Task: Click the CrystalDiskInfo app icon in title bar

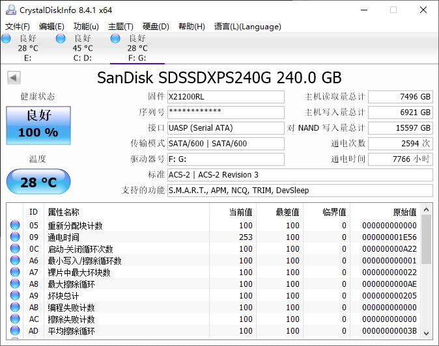Action: point(11,10)
